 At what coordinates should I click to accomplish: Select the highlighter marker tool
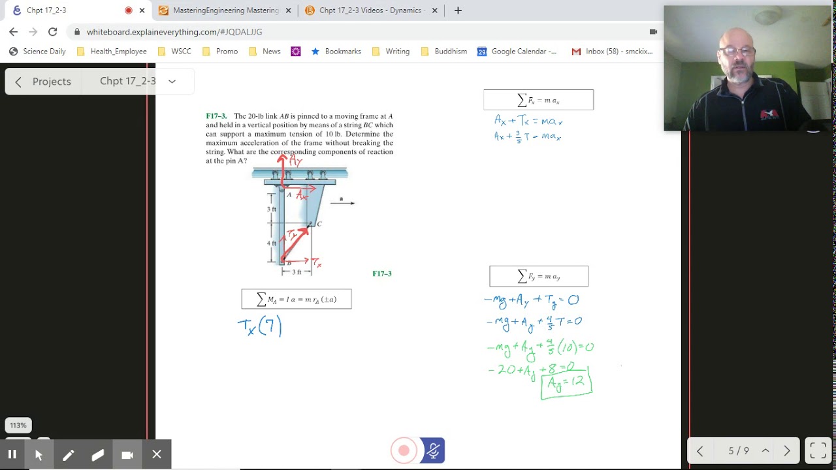click(x=98, y=454)
